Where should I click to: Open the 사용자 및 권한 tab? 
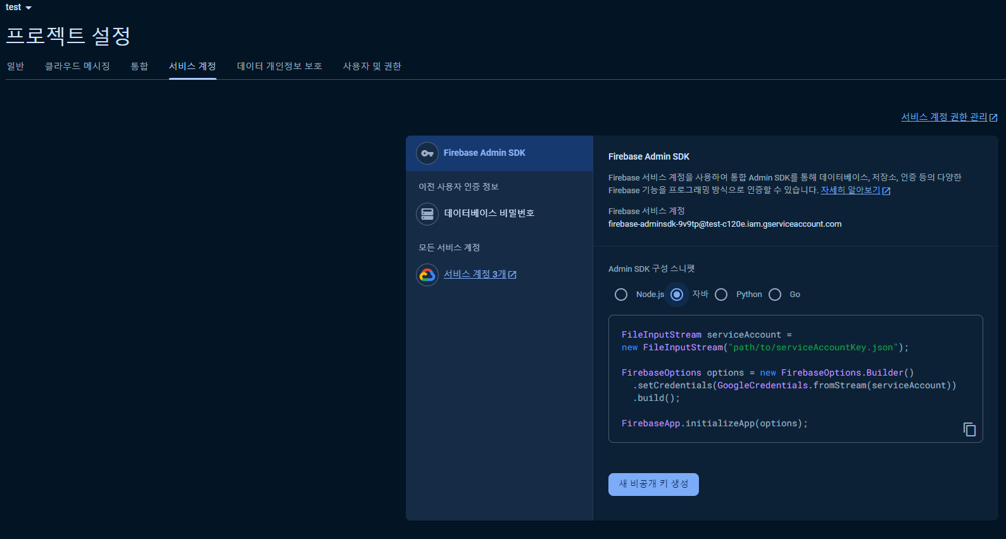372,66
